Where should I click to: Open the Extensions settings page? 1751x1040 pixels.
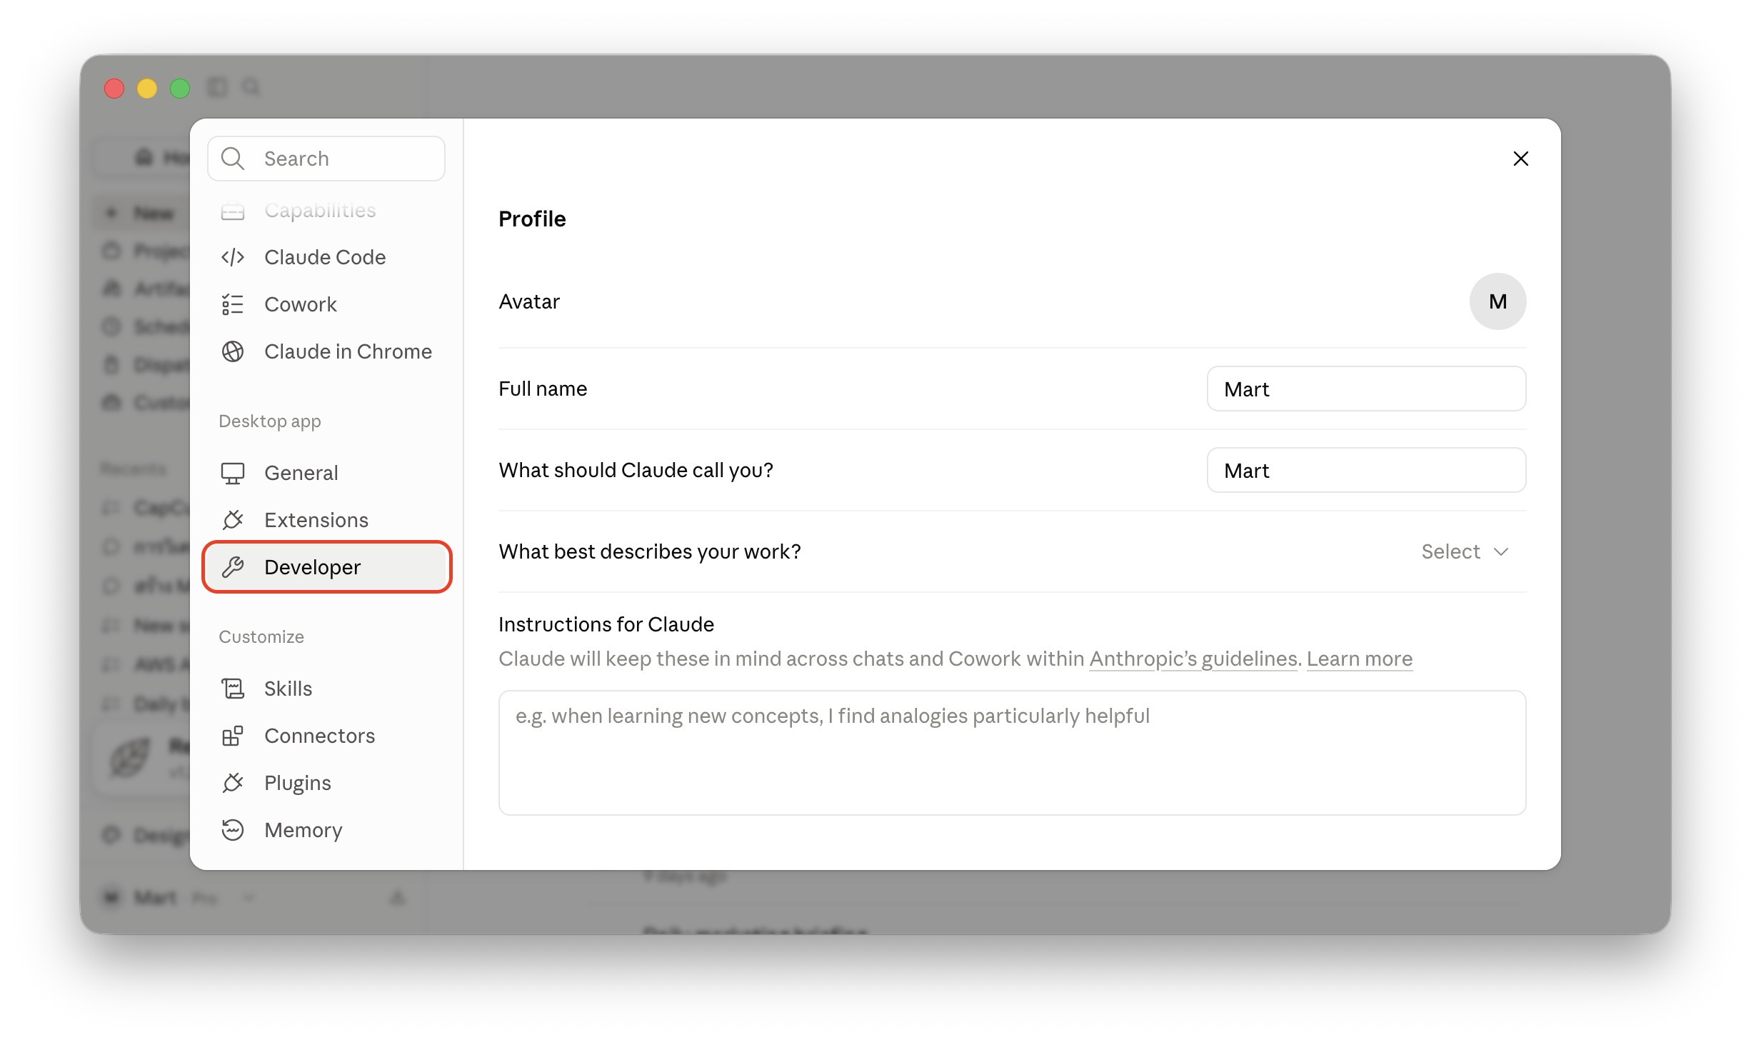coord(326,520)
